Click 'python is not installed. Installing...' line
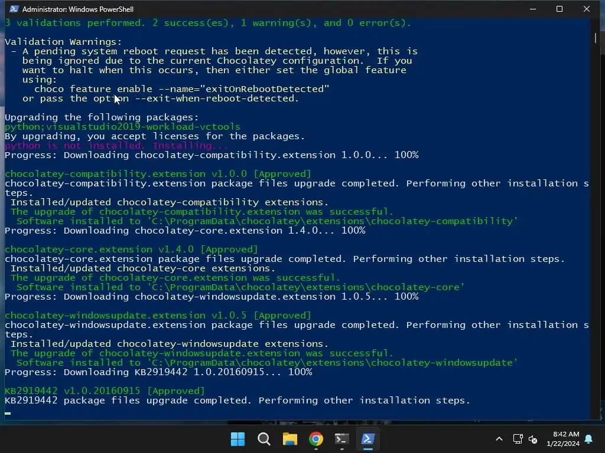 [x=116, y=146]
